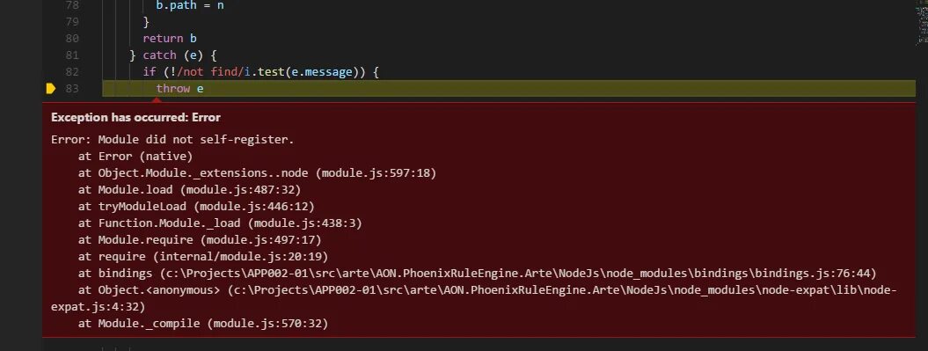The width and height of the screenshot is (928, 351).
Task: Click 'Module did not self-register.' error message
Action: [196, 140]
